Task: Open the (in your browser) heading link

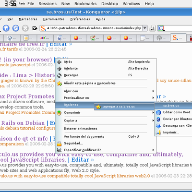Action: (26, 60)
